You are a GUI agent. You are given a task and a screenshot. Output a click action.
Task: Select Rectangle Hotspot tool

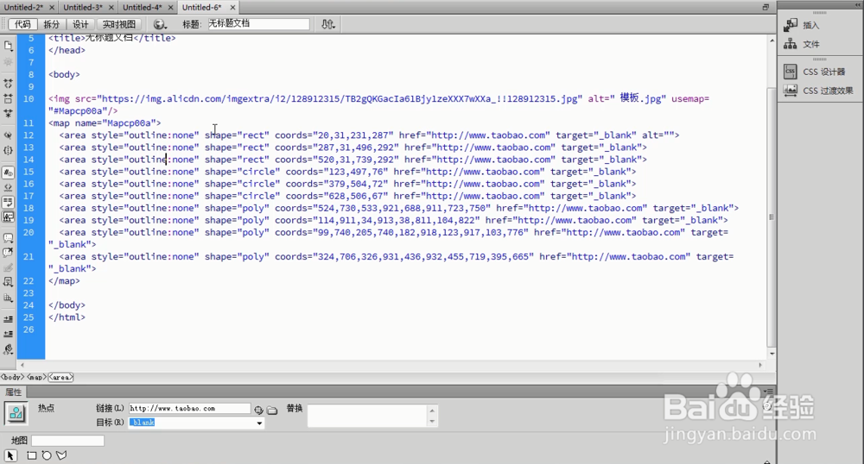tap(32, 455)
